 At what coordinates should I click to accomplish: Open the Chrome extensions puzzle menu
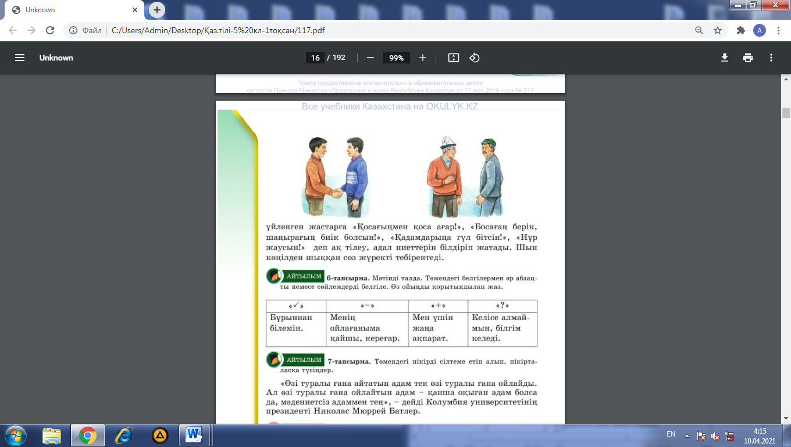pos(741,30)
